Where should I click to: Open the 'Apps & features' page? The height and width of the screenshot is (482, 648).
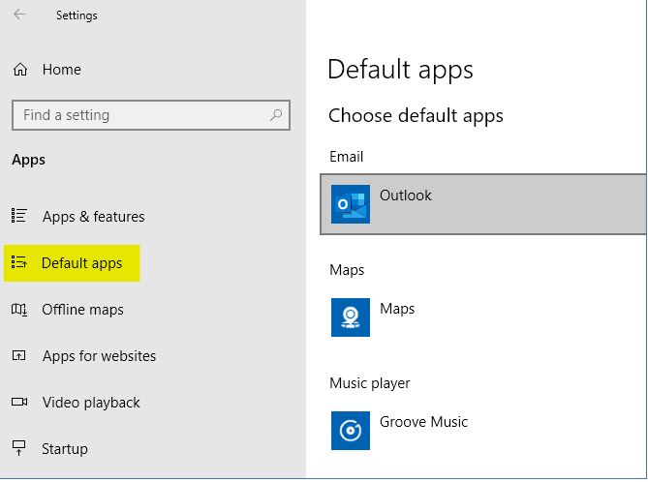93,217
